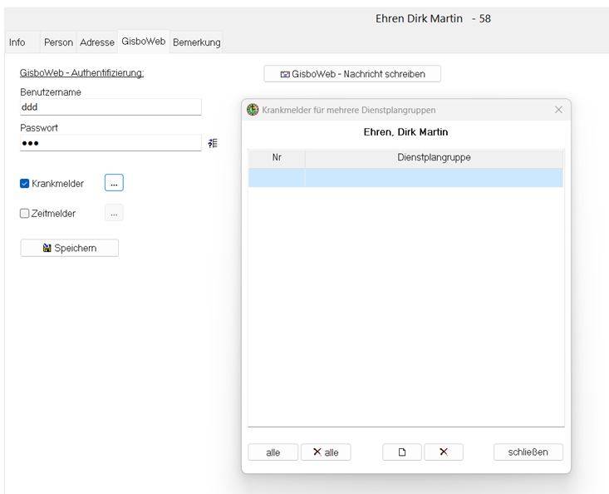Click the red X delete entry button
The image size is (609, 494).
coord(444,452)
